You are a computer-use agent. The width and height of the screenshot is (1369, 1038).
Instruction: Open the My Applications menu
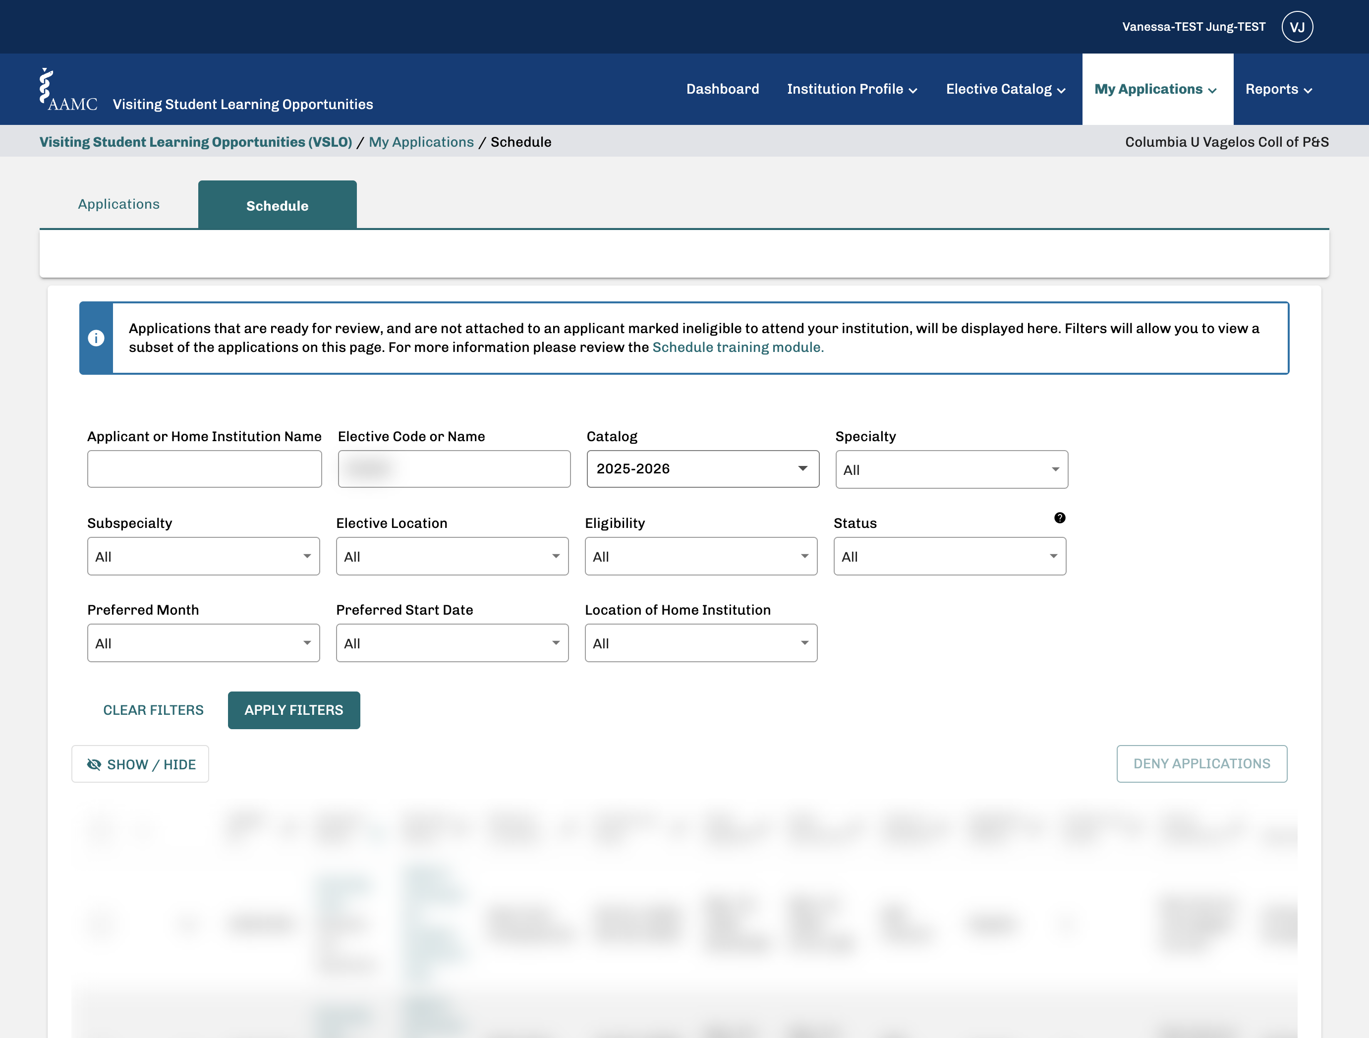[1157, 89]
